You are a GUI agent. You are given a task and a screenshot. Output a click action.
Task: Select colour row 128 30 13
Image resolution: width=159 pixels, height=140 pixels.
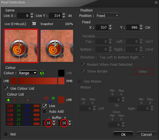[x=23, y=115]
